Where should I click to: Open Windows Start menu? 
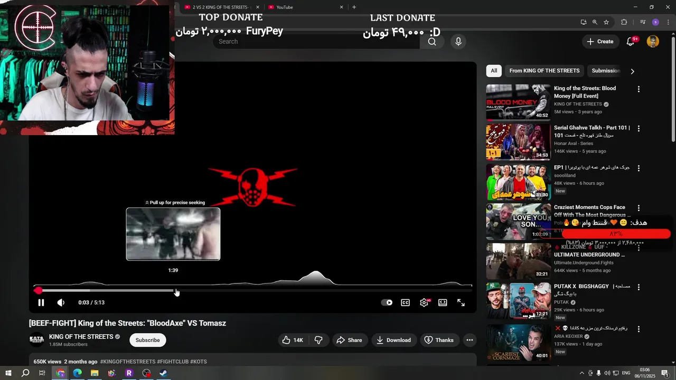click(x=8, y=373)
